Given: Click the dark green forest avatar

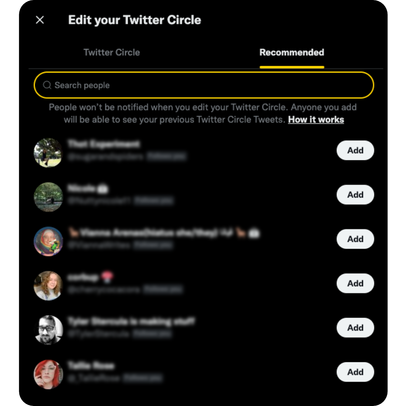Looking at the screenshot, I should [x=48, y=197].
